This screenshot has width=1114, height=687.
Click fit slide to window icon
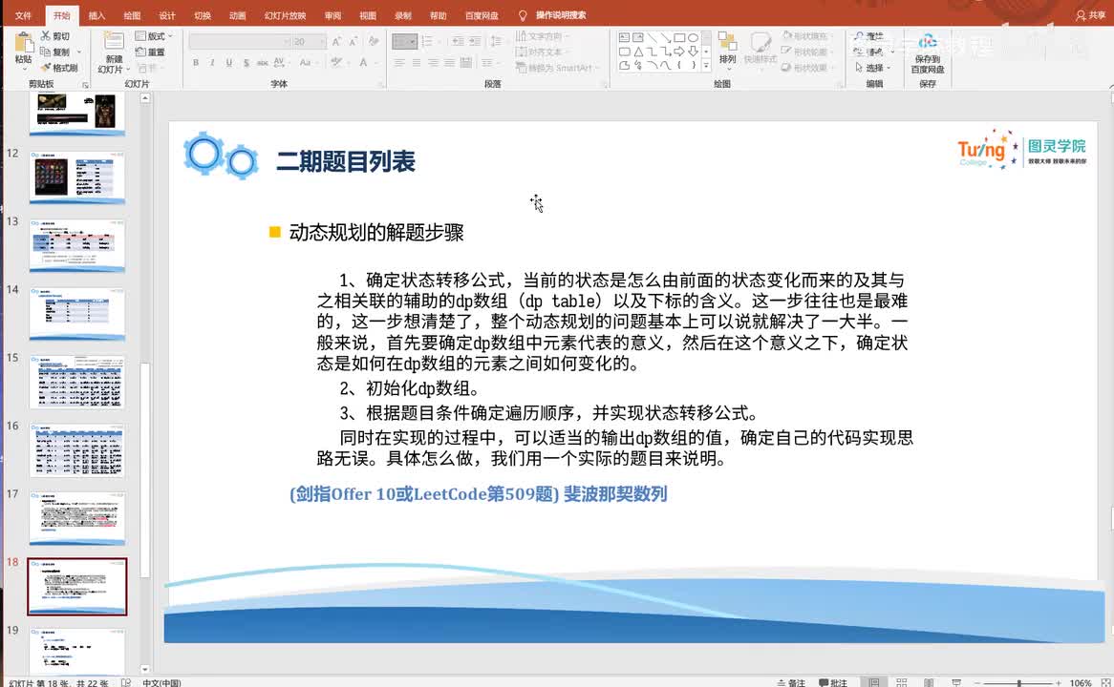pyautogui.click(x=1105, y=682)
